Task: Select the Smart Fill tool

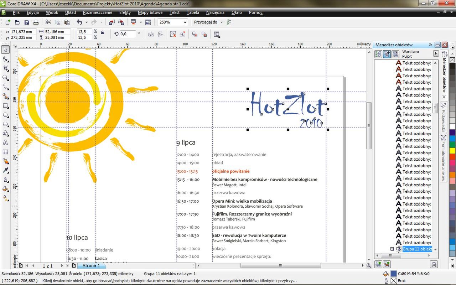Action: click(5, 96)
